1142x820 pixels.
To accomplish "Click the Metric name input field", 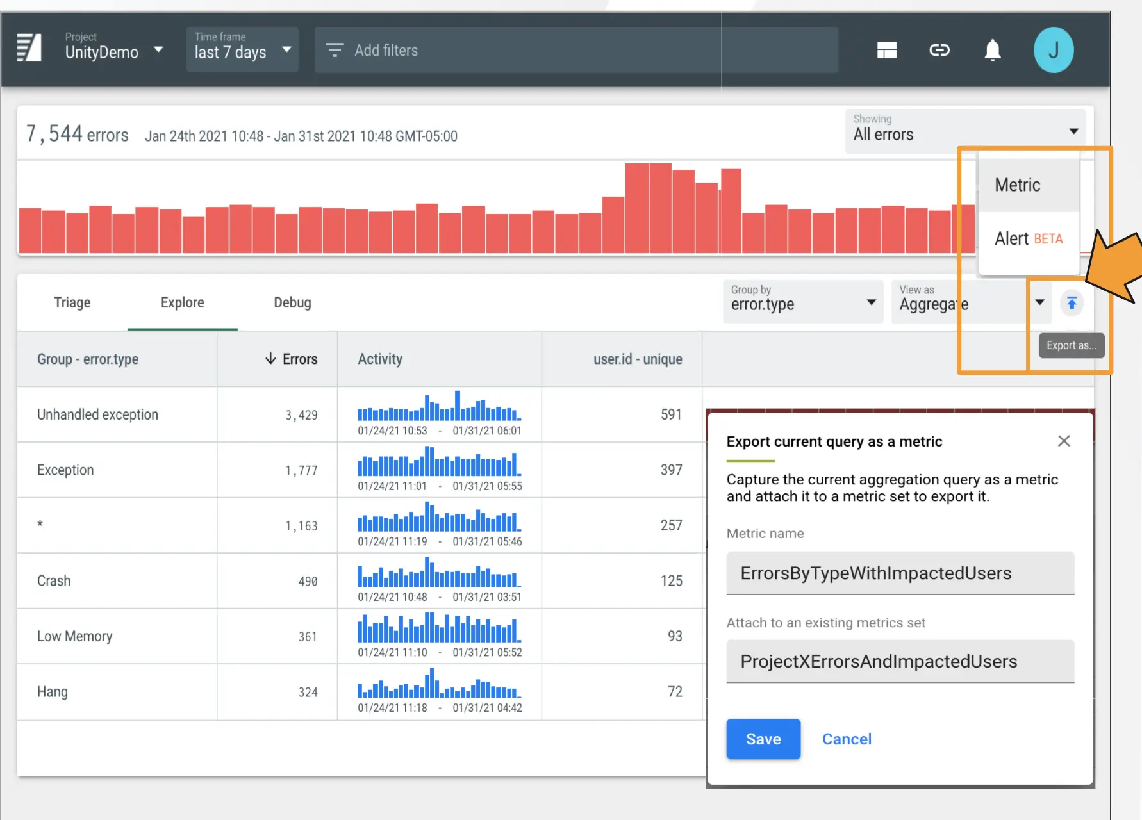I will tap(900, 573).
